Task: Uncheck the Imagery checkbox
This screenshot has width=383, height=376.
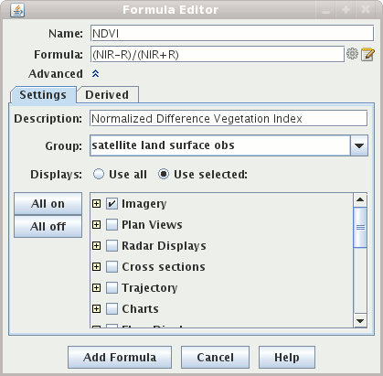Action: pyautogui.click(x=112, y=203)
